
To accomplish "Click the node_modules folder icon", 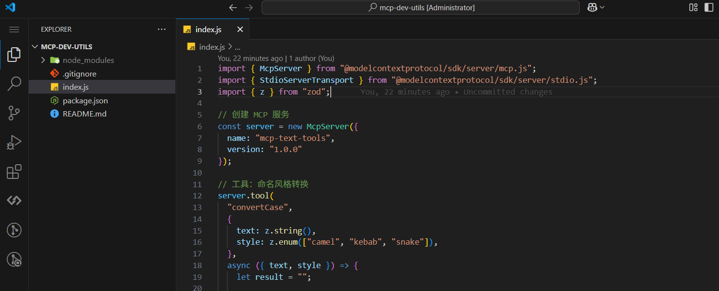I will (x=55, y=60).
